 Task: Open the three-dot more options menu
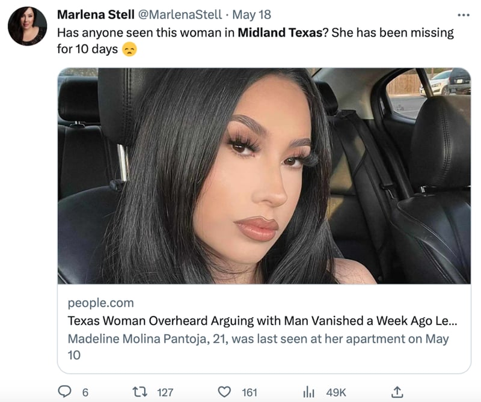pos(463,14)
